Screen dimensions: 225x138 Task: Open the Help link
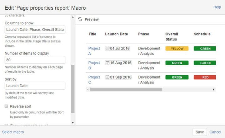point(217,7)
